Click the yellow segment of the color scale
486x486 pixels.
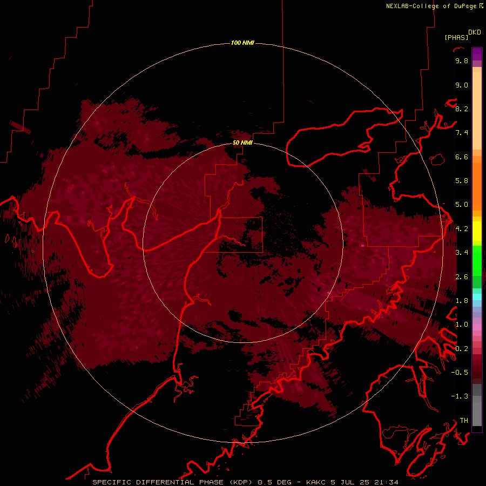[477, 231]
